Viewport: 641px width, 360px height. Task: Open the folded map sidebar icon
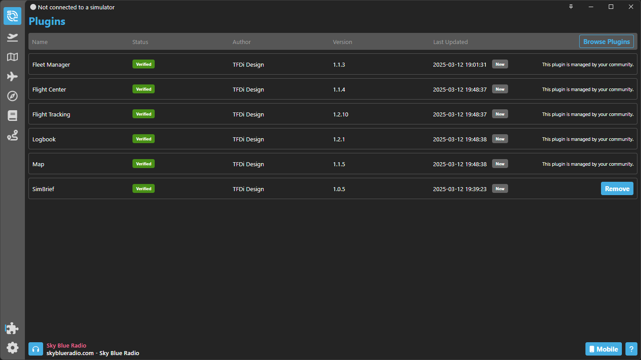pyautogui.click(x=12, y=57)
